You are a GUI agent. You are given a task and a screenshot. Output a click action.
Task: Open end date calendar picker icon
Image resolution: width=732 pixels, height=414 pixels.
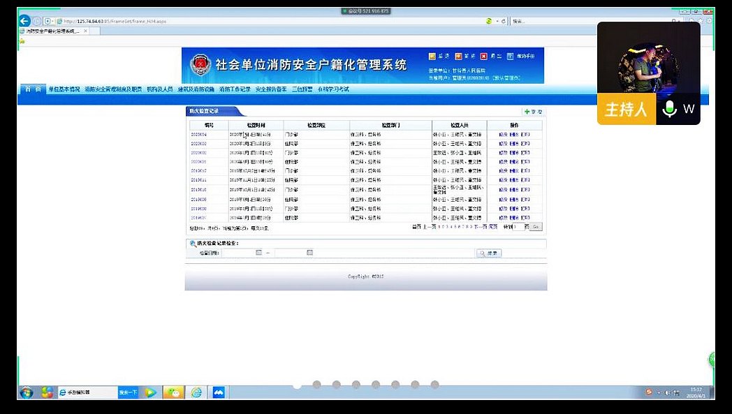tap(309, 253)
